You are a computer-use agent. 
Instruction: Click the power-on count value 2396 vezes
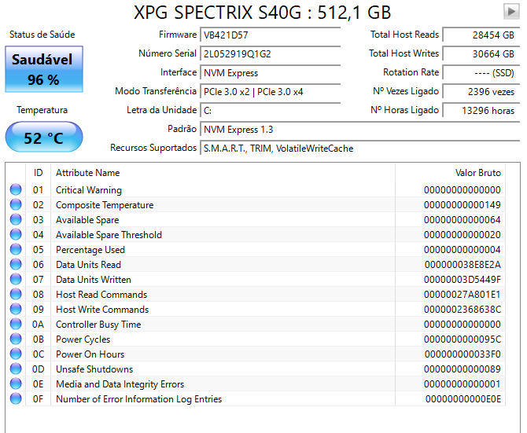click(x=481, y=92)
